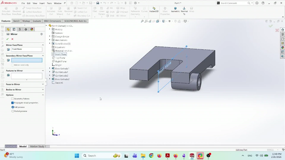Click the Zoom to Fit icon in view toolbar

pyautogui.click(x=142, y=21)
